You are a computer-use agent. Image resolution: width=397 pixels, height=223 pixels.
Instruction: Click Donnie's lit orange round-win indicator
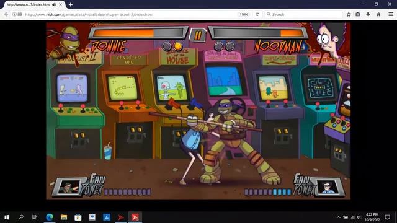click(178, 46)
